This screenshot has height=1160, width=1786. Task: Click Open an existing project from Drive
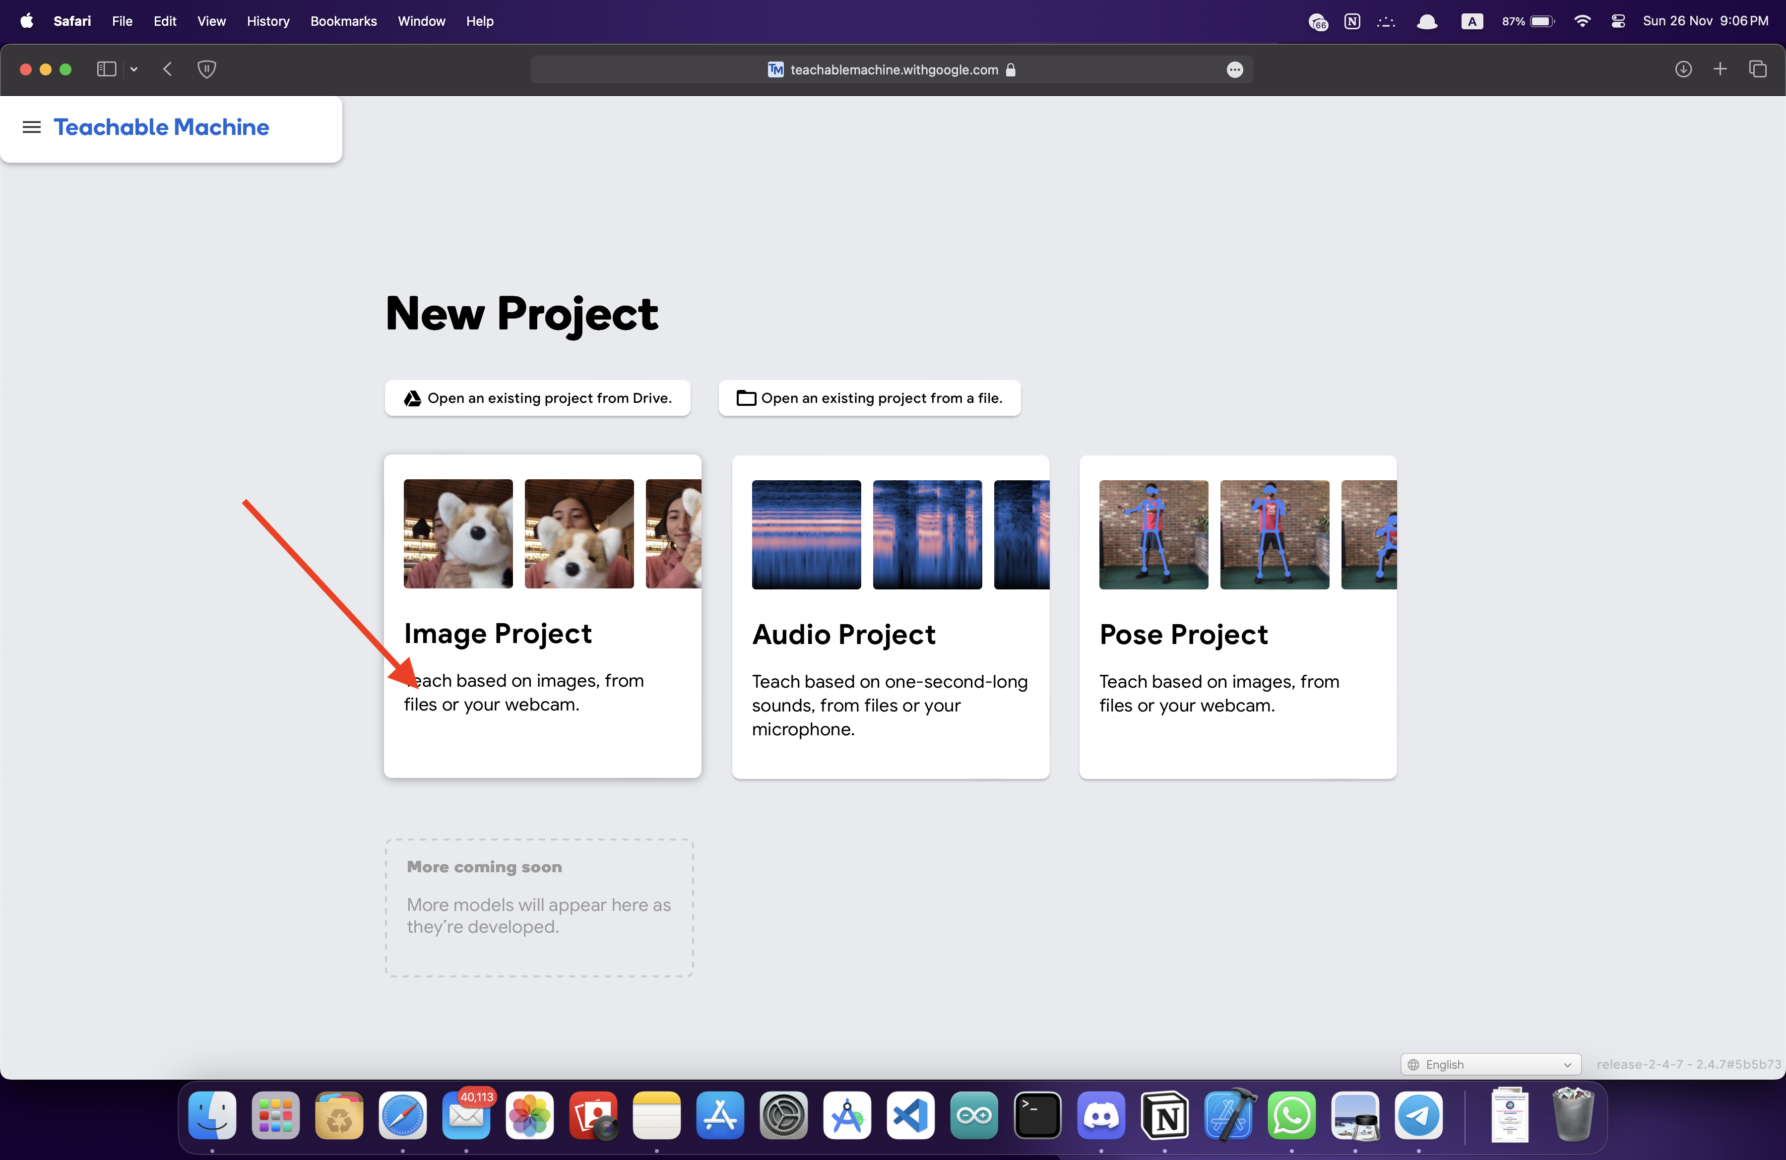[x=537, y=398]
